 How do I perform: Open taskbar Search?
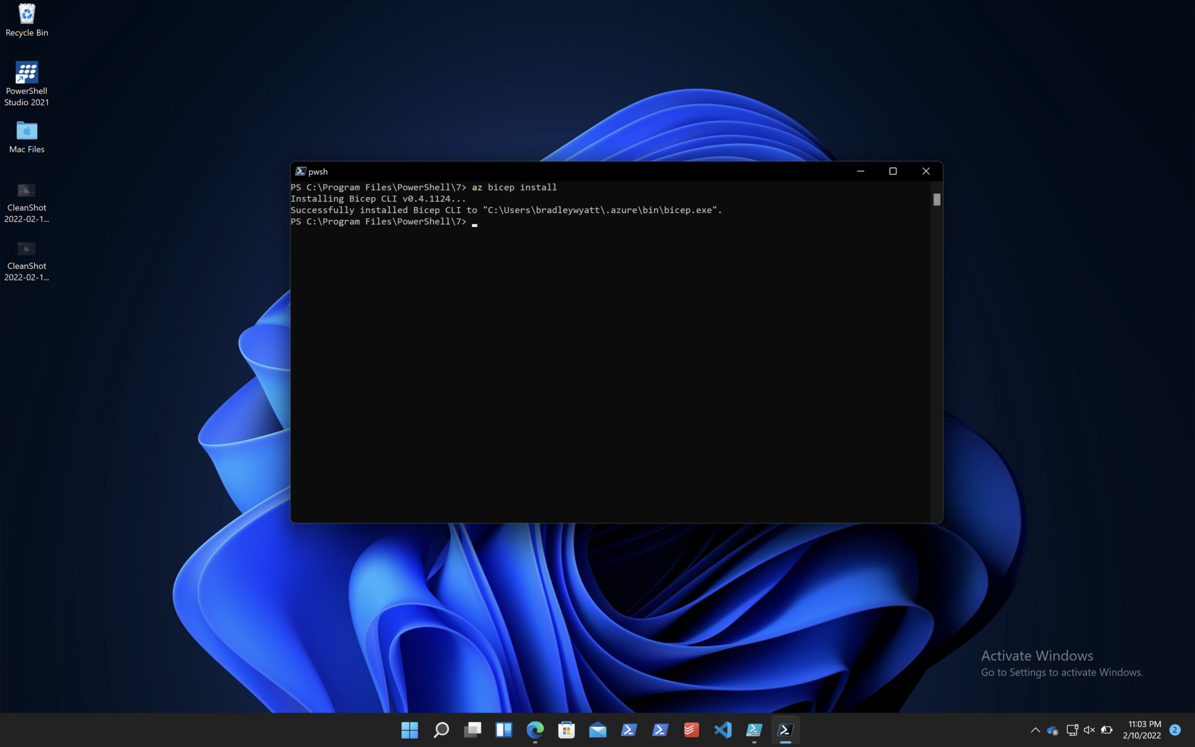(441, 729)
